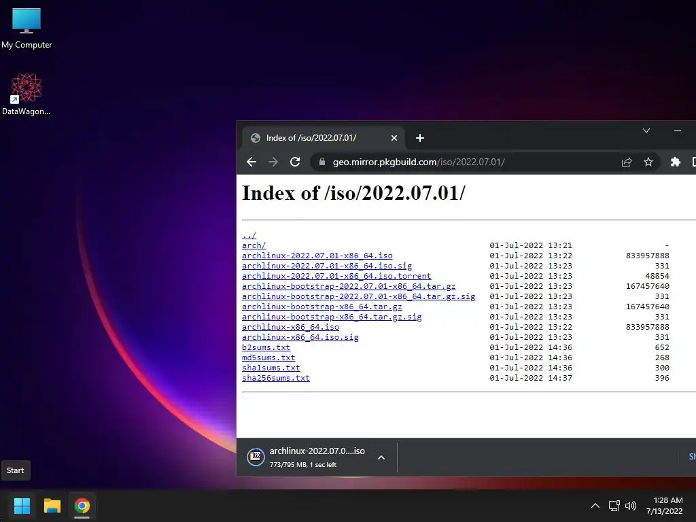Image resolution: width=696 pixels, height=522 pixels.
Task: Open the Chrome extensions puzzle icon
Action: pyautogui.click(x=675, y=162)
